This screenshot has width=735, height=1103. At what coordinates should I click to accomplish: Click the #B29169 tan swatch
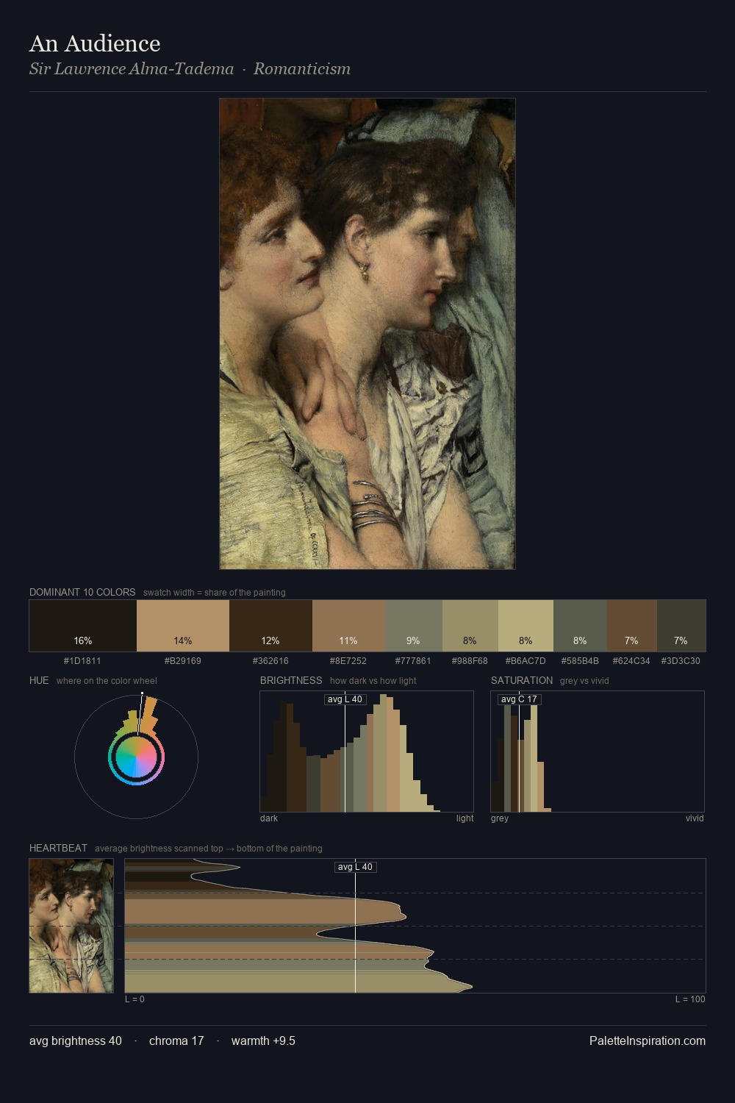coord(183,626)
